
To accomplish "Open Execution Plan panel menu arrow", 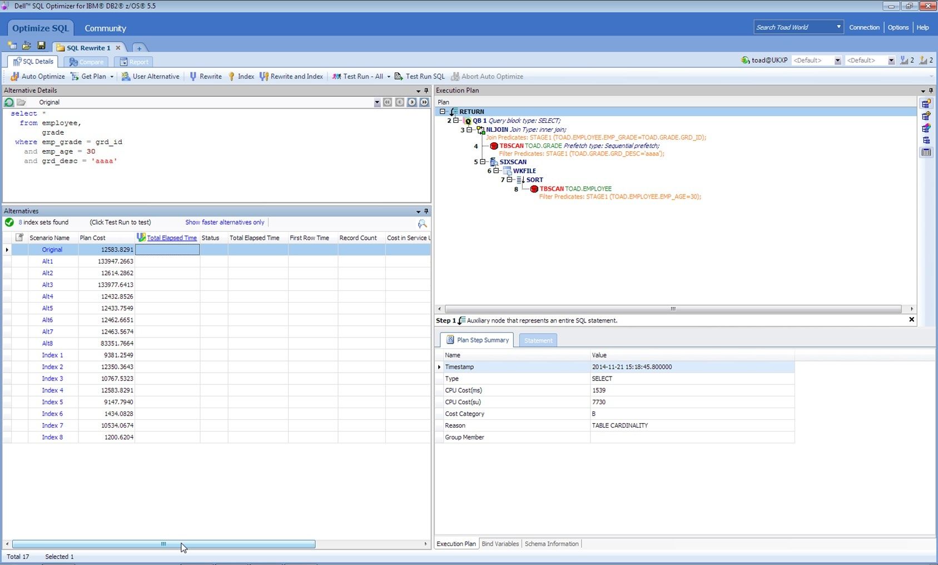I will (923, 91).
